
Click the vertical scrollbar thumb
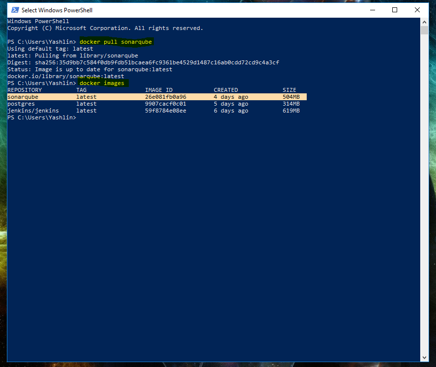424,30
